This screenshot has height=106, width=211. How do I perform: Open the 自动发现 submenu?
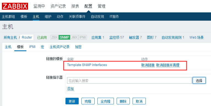[x=97, y=17]
